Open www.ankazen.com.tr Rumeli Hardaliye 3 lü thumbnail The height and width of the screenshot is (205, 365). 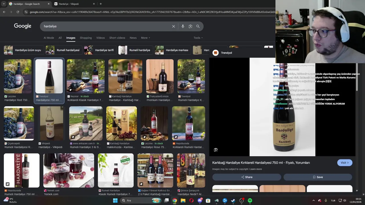click(x=86, y=123)
